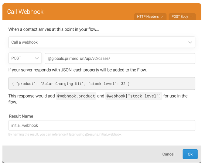This screenshot has height=166, width=205.
Task: Click the 'Call Webhook' dialog title
Action: (x=25, y=12)
